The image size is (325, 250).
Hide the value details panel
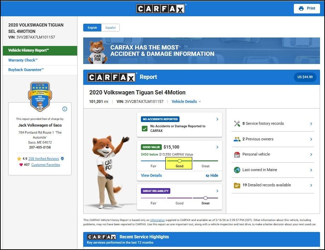click(212, 175)
